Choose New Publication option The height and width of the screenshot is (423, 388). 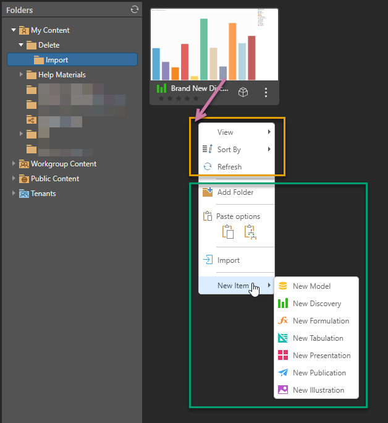(x=319, y=373)
